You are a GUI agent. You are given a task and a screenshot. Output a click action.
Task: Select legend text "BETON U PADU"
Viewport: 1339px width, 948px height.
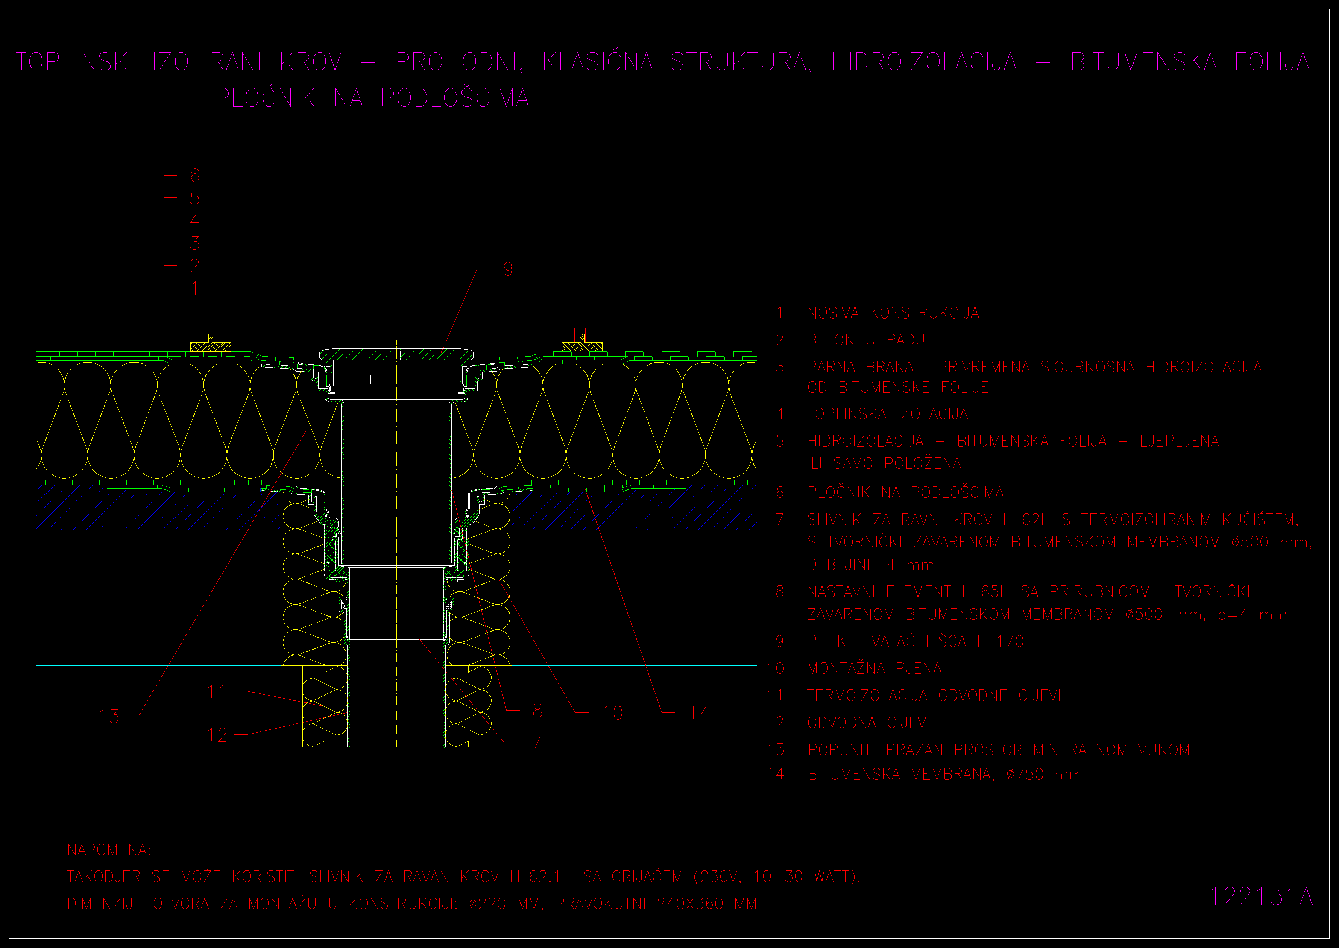coord(866,340)
